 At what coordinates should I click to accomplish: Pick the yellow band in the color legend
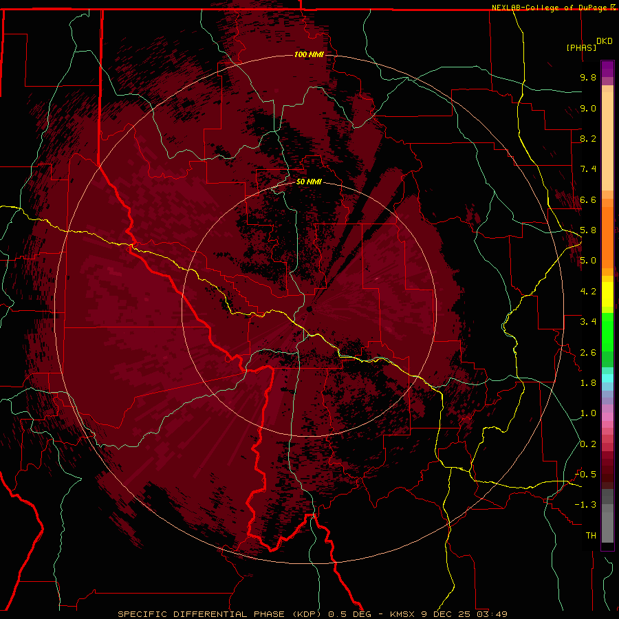tap(607, 294)
